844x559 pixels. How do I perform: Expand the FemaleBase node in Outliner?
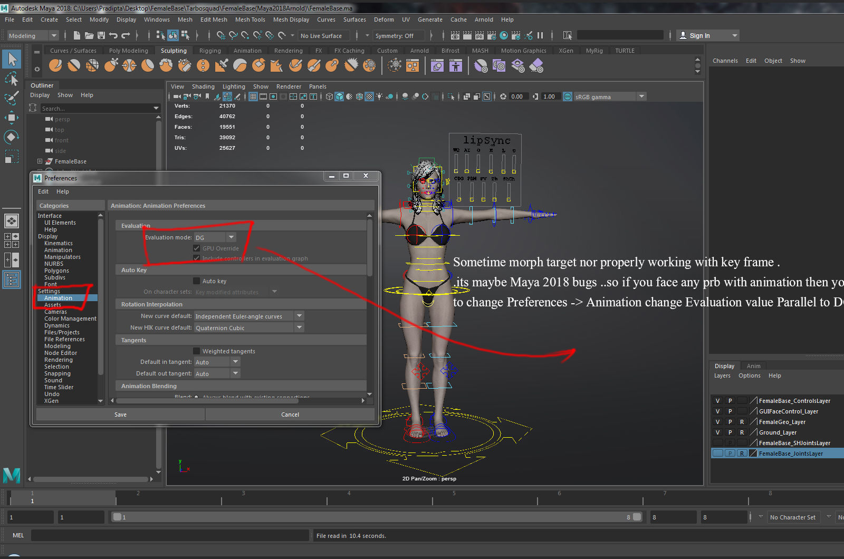[40, 161]
